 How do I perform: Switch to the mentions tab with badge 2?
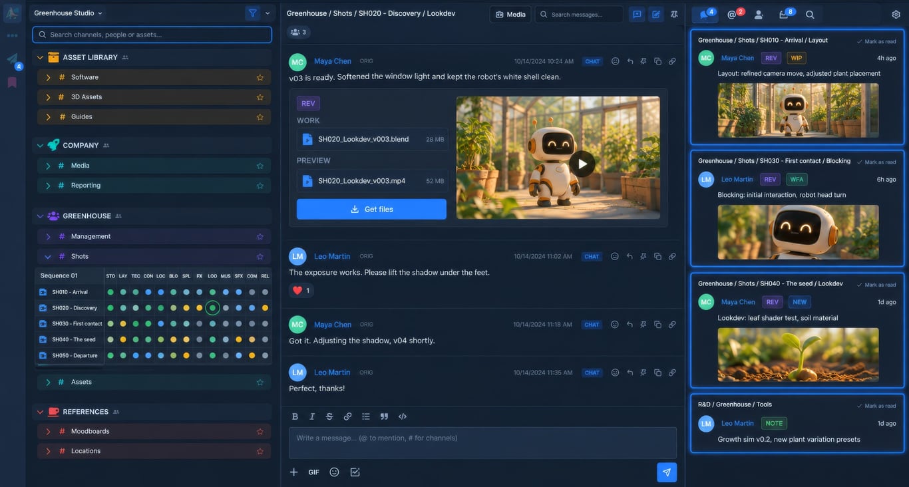pyautogui.click(x=733, y=15)
